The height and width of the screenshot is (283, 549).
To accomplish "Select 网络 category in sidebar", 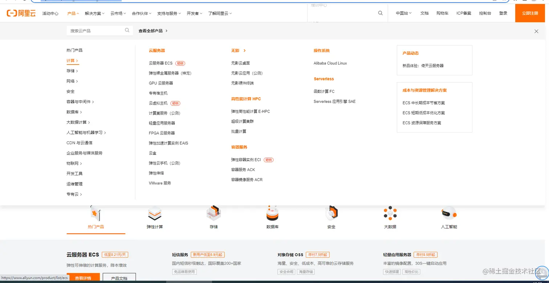I will pyautogui.click(x=72, y=81).
